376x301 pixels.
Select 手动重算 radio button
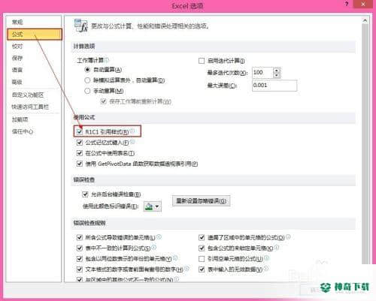(87, 91)
